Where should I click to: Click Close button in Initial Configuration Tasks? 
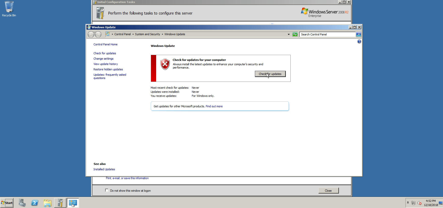[328, 191]
